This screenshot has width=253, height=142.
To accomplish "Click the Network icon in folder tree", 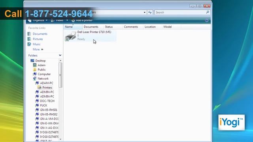I will tap(35, 78).
